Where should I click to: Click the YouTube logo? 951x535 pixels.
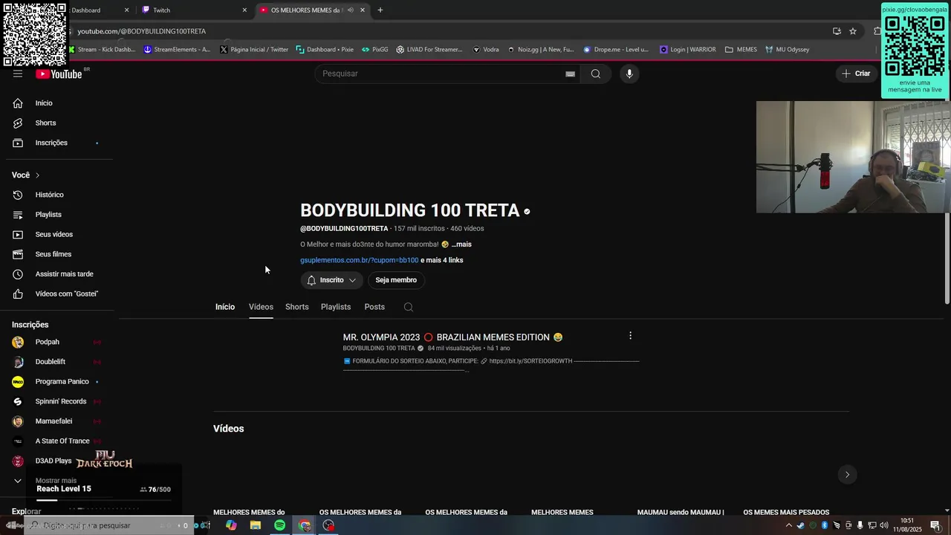59,74
